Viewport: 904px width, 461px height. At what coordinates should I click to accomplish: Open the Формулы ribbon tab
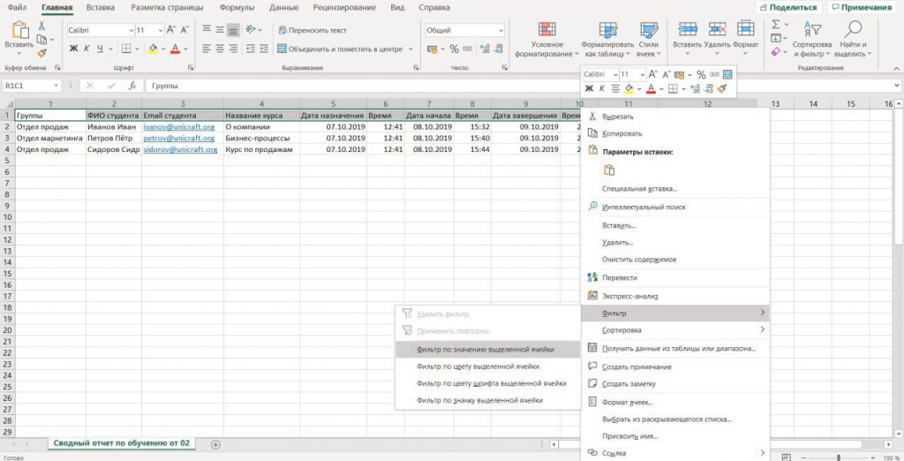click(x=235, y=7)
